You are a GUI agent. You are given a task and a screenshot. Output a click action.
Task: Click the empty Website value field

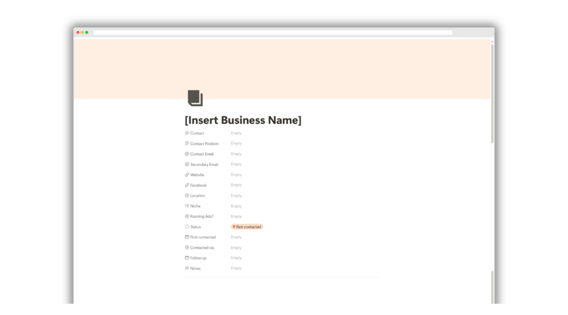[236, 174]
